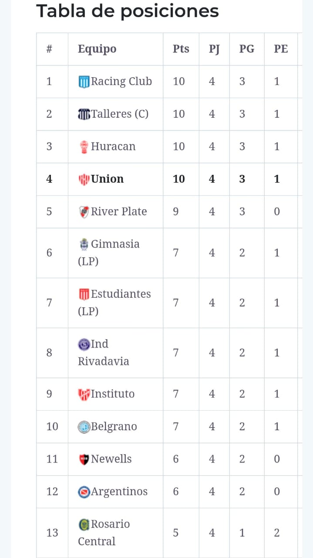Click the Belgrano crest icon
The height and width of the screenshot is (558, 313).
pos(84,427)
